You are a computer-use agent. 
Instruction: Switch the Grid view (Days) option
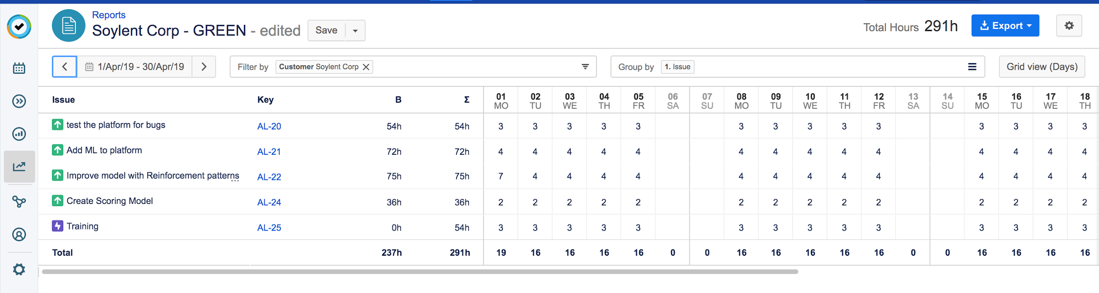1041,67
